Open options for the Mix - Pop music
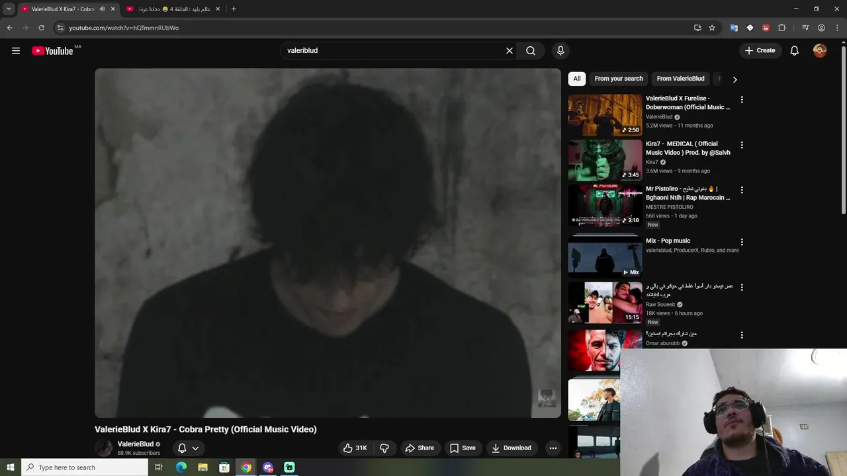The image size is (847, 476). 742,242
